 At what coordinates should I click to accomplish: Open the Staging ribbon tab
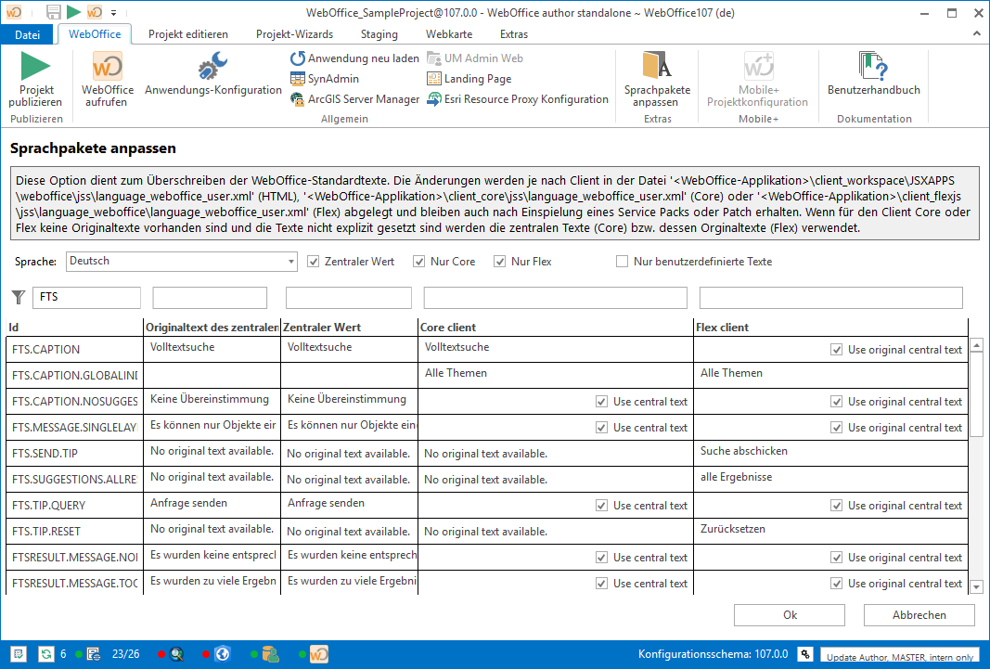coord(379,34)
